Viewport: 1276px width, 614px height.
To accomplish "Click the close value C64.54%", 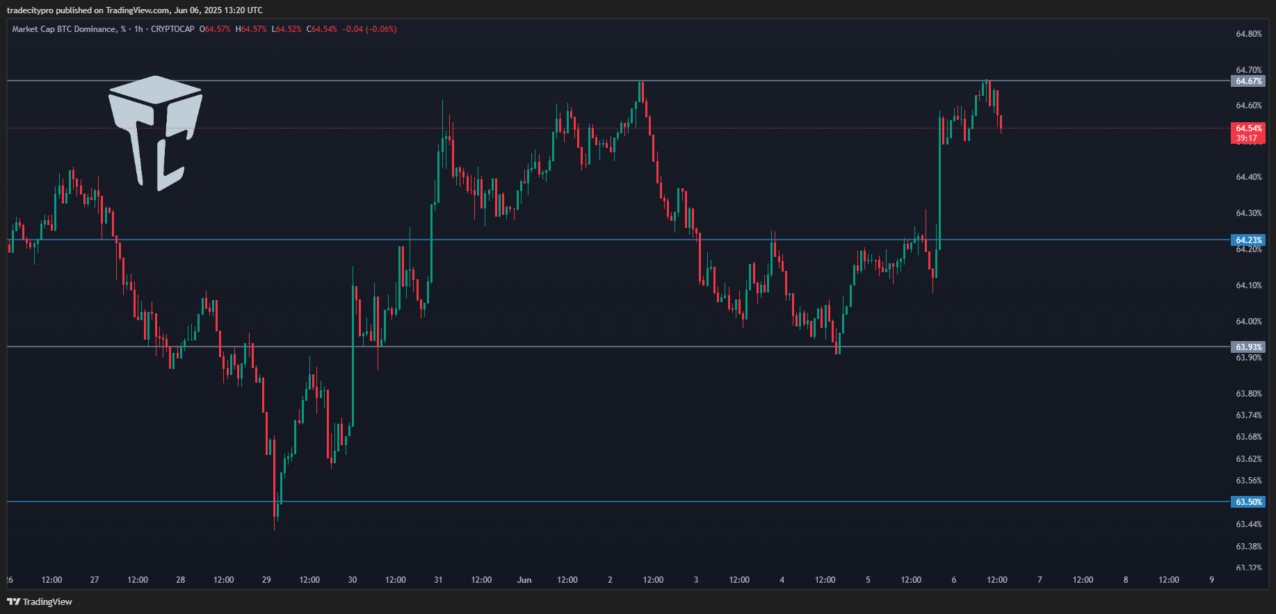I will 321,29.
